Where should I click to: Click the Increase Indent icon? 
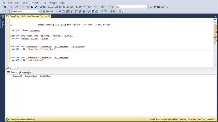click(x=114, y=11)
